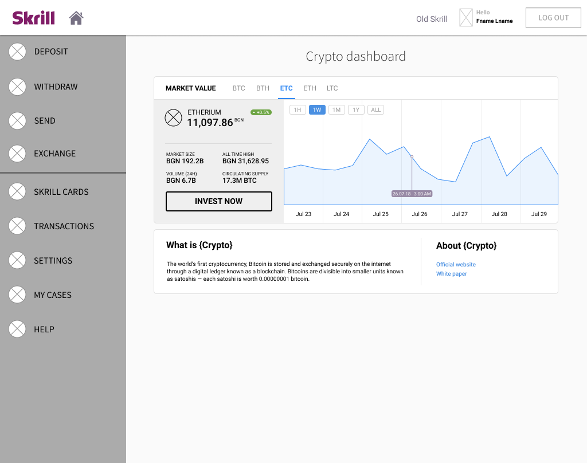Click the Transactions sidebar icon
Image resolution: width=587 pixels, height=463 pixels.
tap(17, 226)
